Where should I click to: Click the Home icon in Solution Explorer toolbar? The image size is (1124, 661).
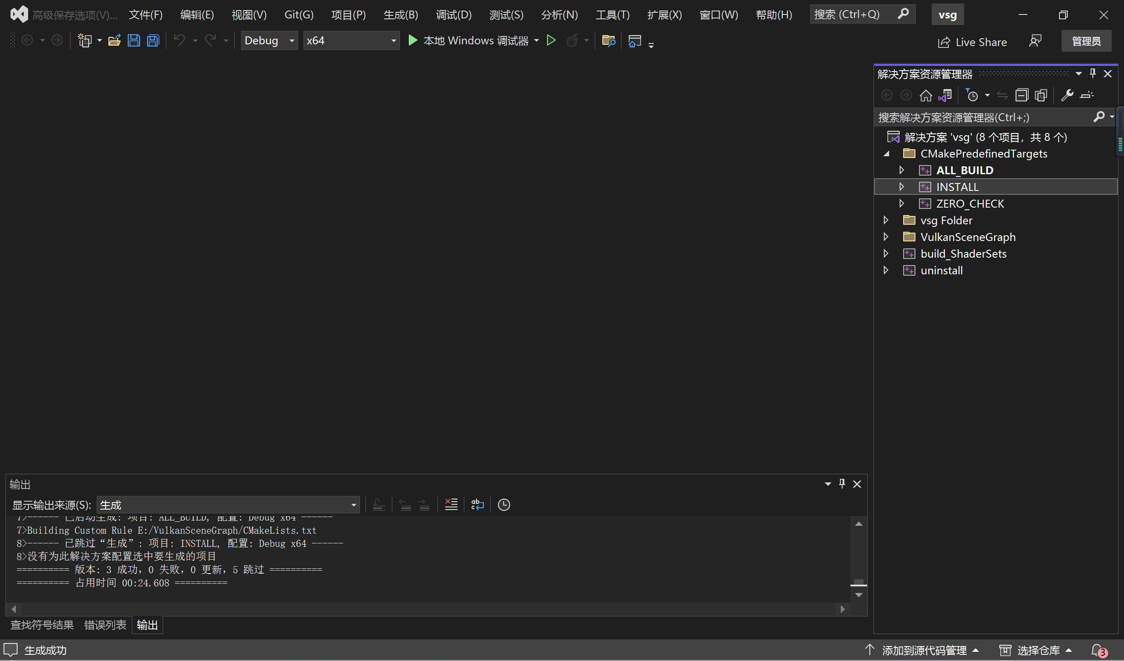[x=926, y=95]
